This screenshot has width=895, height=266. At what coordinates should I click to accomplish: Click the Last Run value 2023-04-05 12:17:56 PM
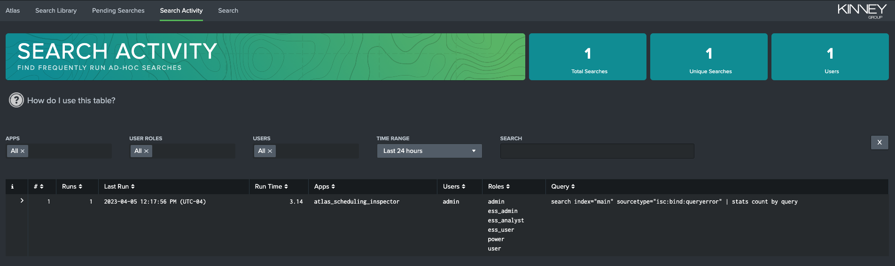155,202
